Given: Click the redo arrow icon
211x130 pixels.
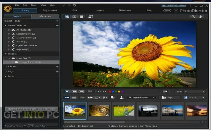Looking at the screenshot, I should point(69,6).
